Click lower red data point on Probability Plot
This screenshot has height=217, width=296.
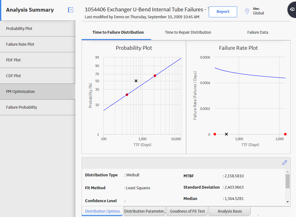click(127, 94)
